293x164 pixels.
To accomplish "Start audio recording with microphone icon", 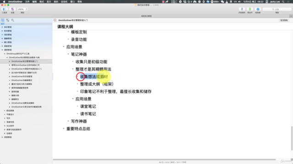I will point(242,9).
